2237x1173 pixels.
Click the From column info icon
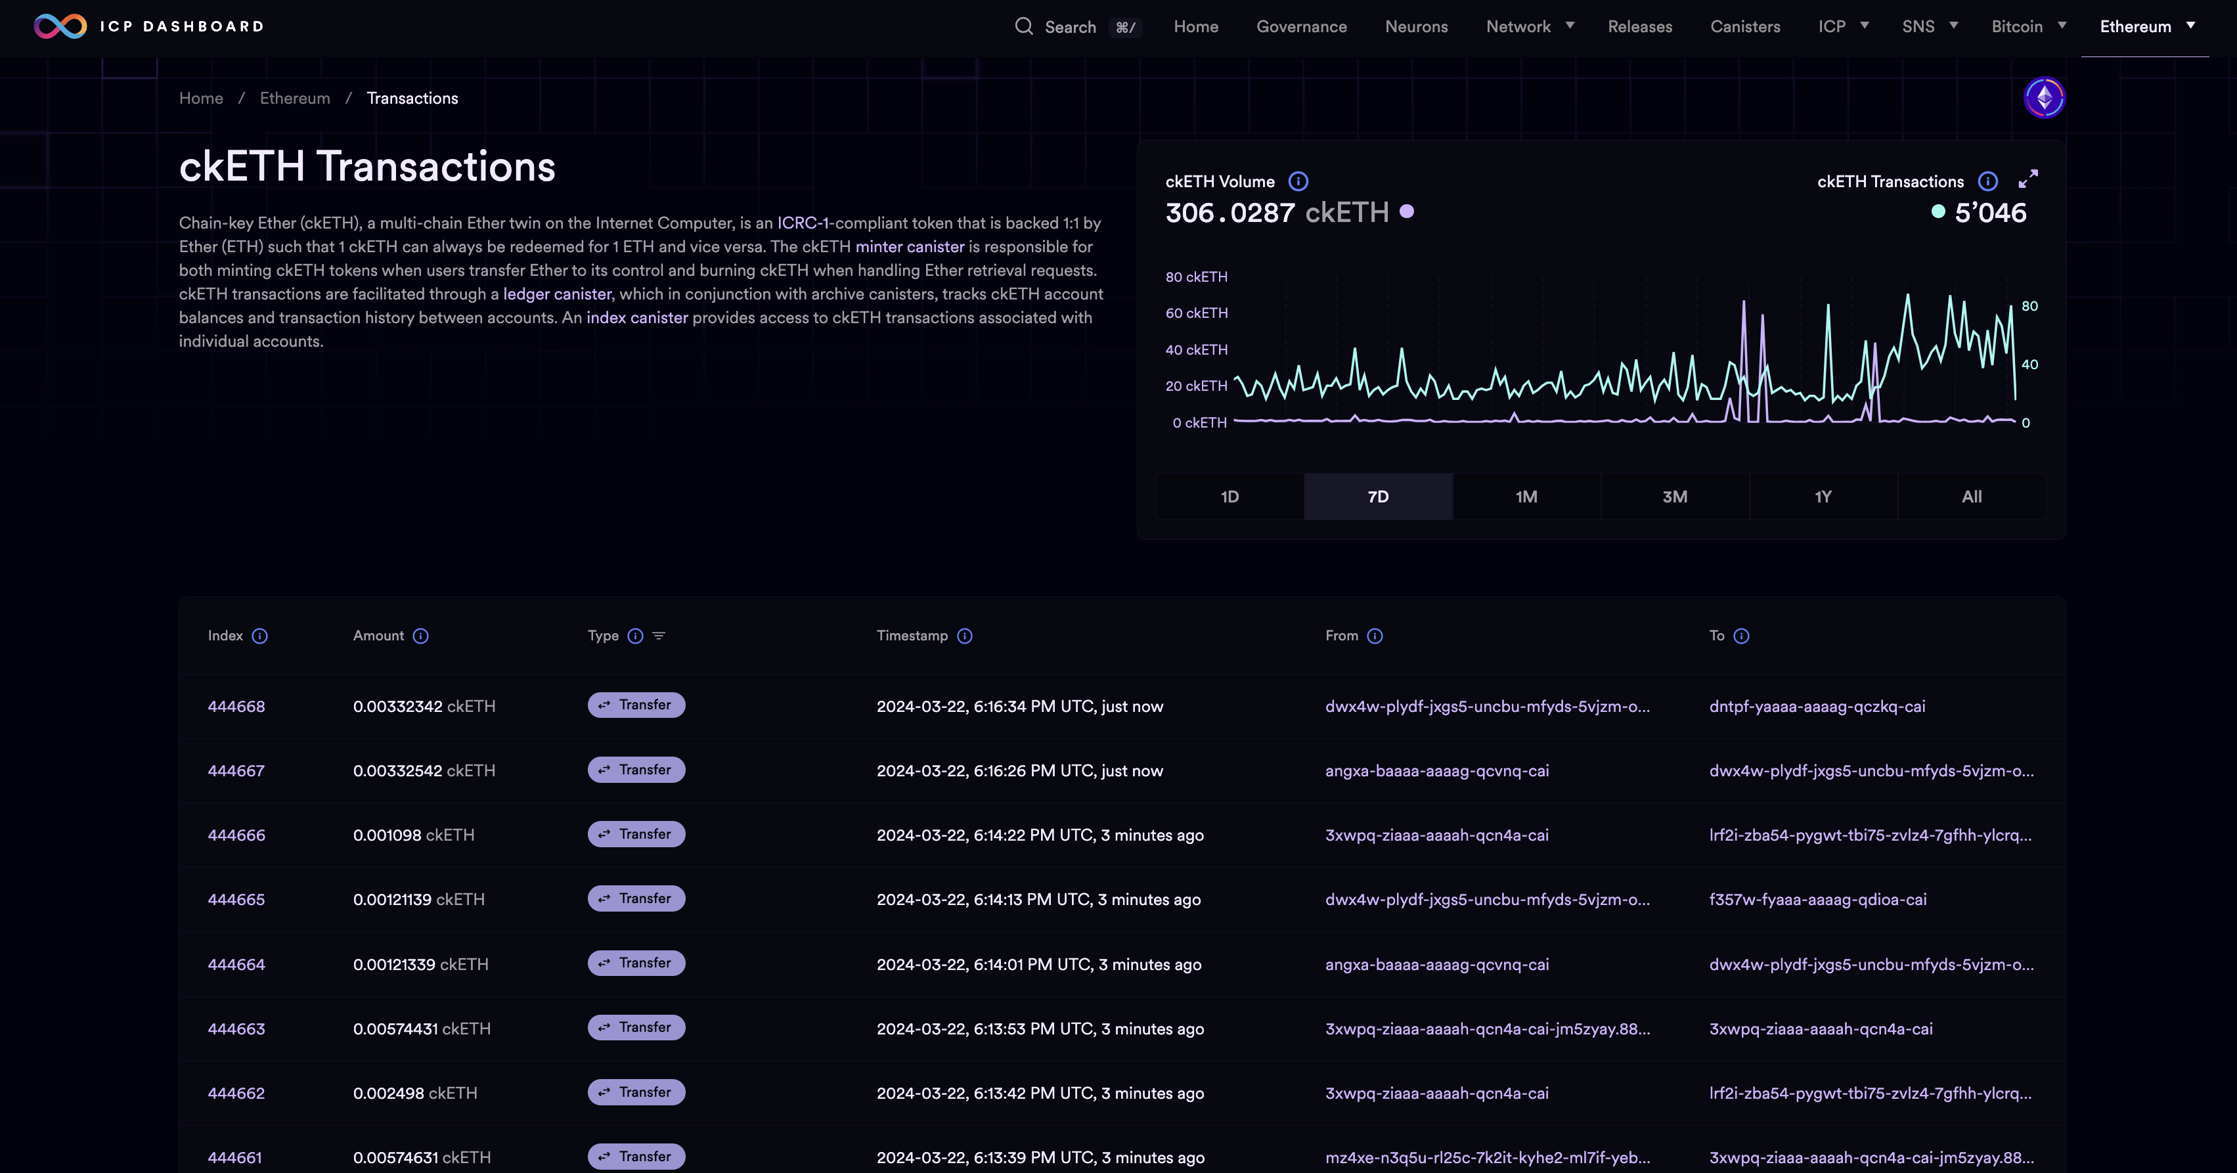(1375, 636)
